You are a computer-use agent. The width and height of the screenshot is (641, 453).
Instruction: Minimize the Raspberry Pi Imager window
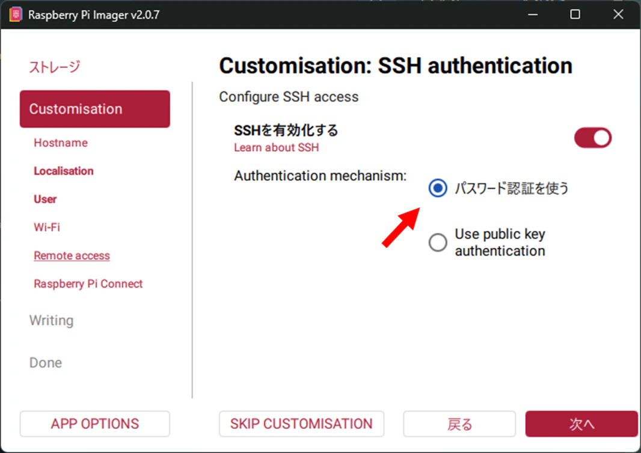(533, 14)
